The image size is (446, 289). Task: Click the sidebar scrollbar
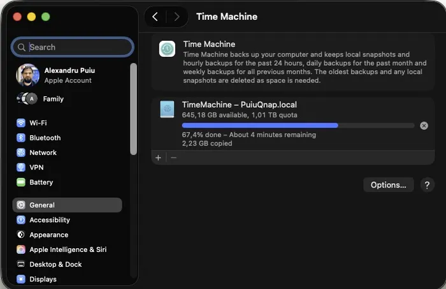(x=133, y=109)
